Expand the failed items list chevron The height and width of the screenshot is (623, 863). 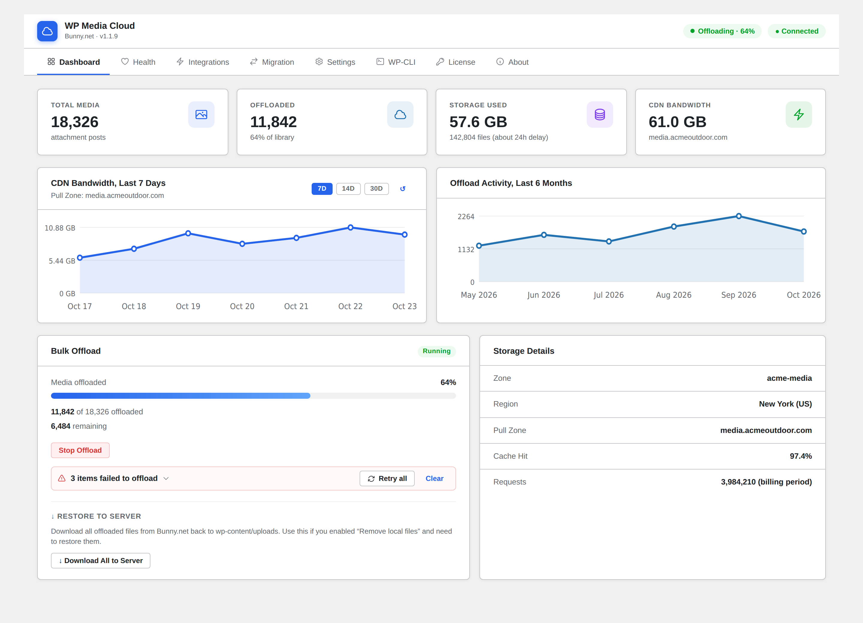(x=166, y=479)
